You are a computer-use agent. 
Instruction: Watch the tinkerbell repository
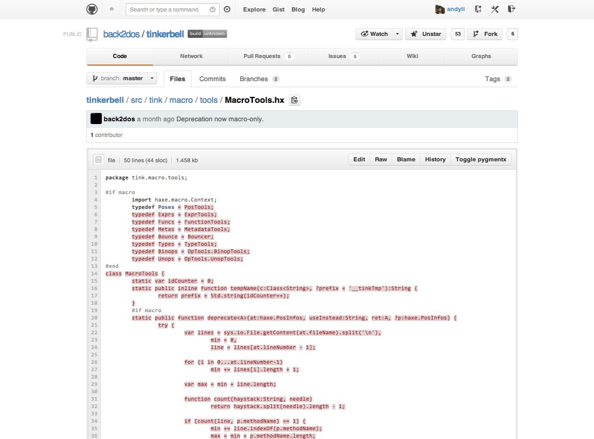(x=374, y=34)
